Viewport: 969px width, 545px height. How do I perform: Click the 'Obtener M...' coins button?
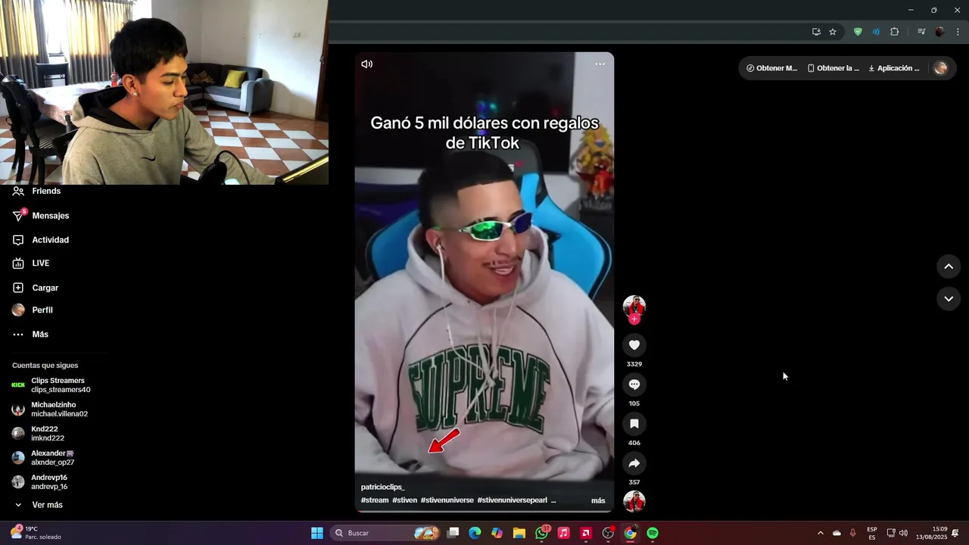[x=771, y=68]
